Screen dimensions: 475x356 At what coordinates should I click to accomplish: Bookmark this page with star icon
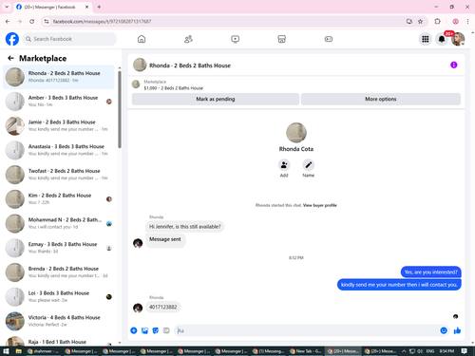pos(420,22)
